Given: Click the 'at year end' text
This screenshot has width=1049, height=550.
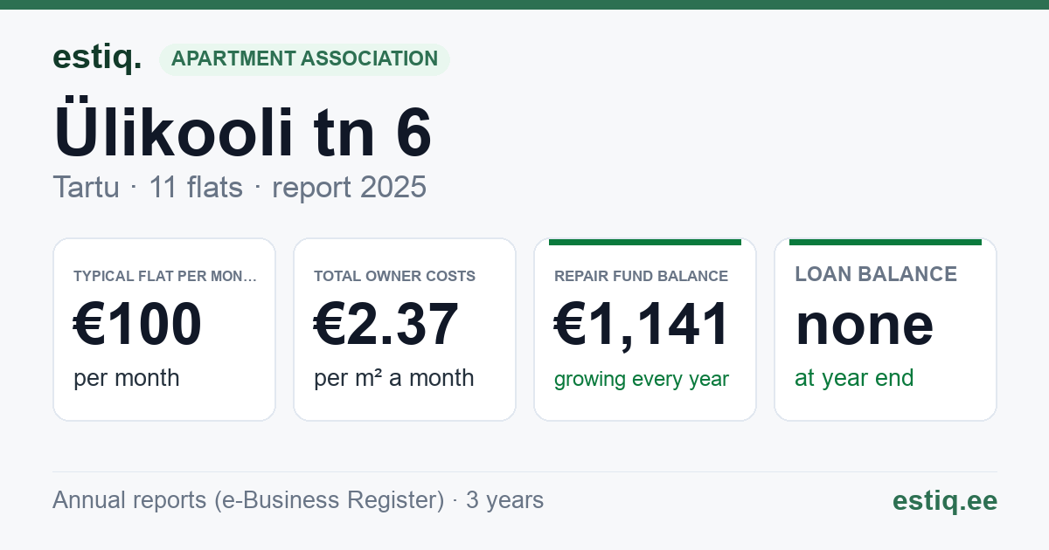Looking at the screenshot, I should tap(854, 378).
